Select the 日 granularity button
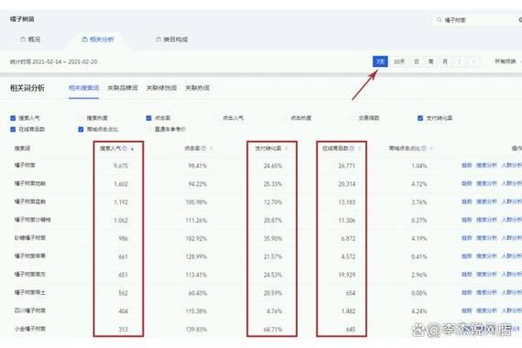The image size is (522, 348). pos(417,61)
